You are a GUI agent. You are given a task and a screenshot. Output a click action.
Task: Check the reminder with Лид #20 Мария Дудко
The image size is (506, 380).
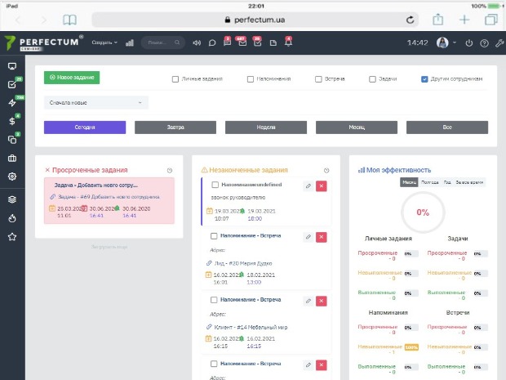[214, 236]
